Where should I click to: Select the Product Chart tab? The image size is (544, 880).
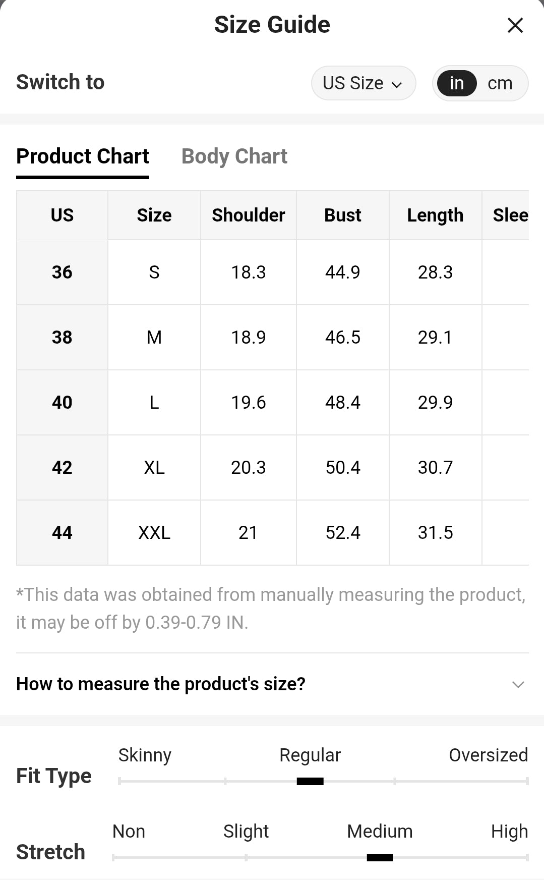click(83, 156)
